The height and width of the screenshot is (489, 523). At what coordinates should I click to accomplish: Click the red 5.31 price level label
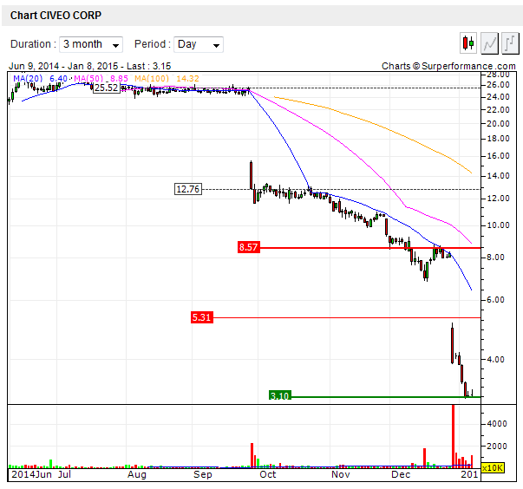click(x=201, y=317)
